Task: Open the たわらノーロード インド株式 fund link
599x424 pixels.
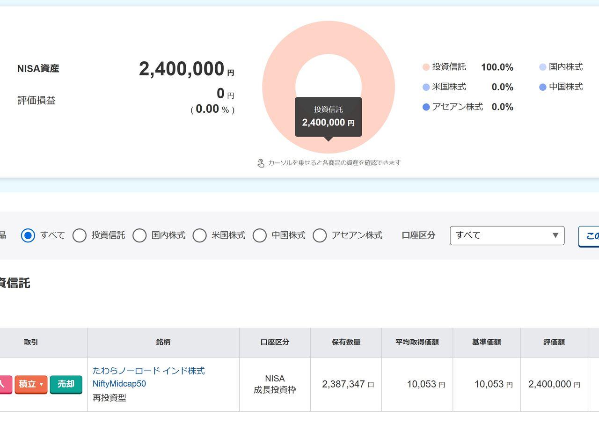Action: click(x=148, y=371)
